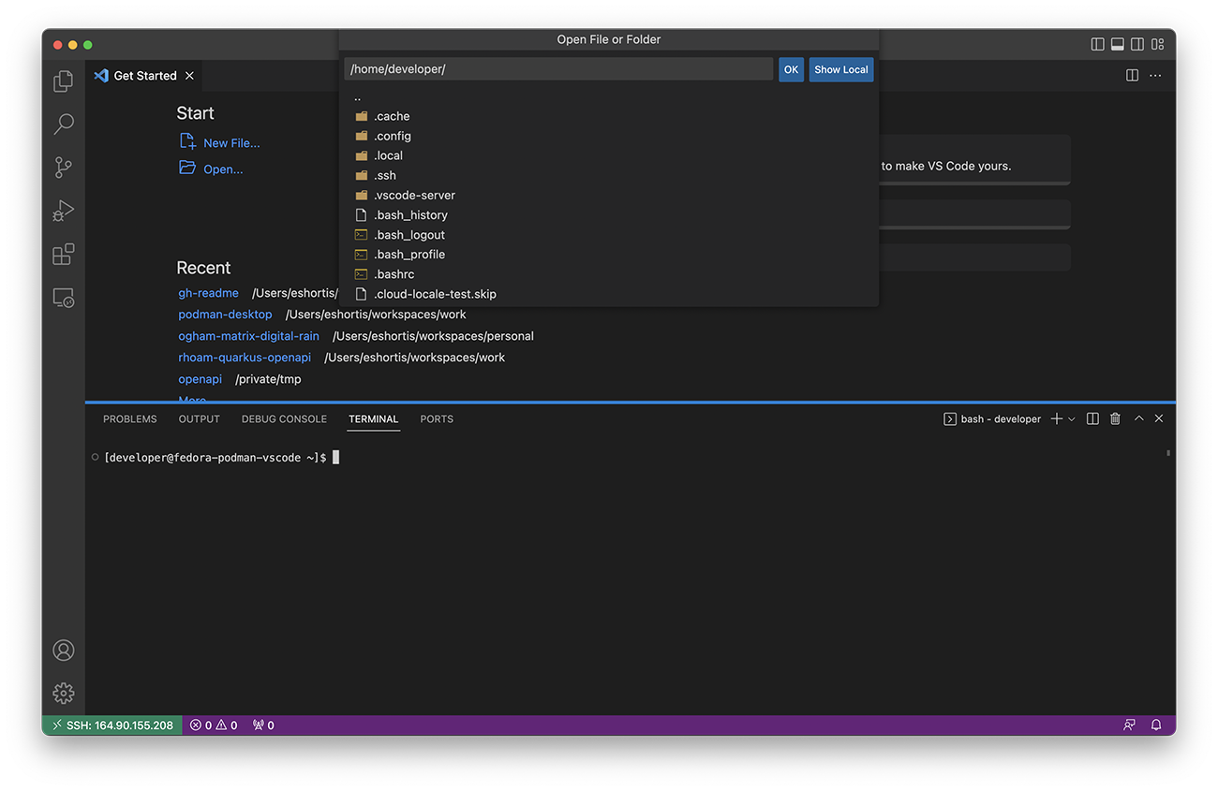Open the Manage gear icon

pos(63,693)
